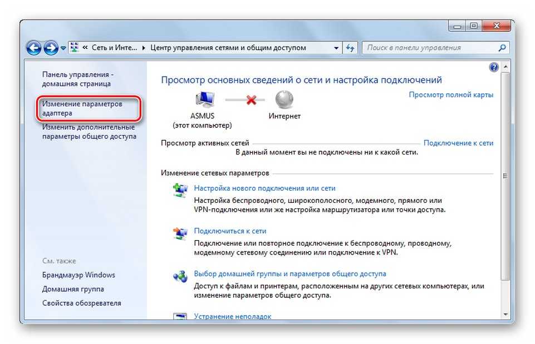Click the ASMUS computer icon

205,101
